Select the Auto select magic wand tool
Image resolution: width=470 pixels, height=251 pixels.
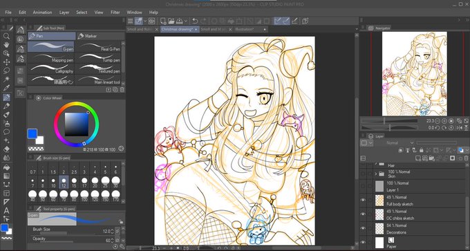click(x=6, y=79)
